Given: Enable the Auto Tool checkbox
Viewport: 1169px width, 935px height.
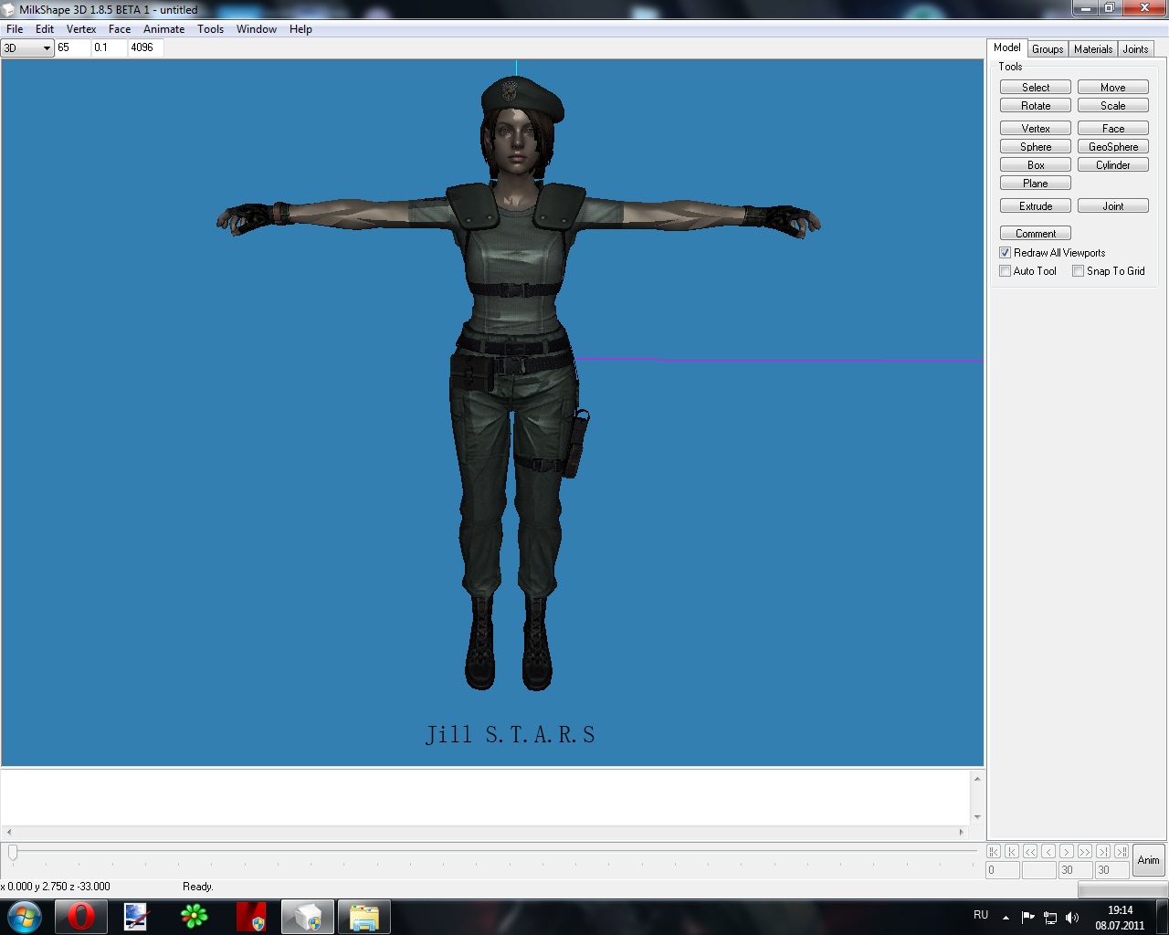Looking at the screenshot, I should [x=1006, y=271].
